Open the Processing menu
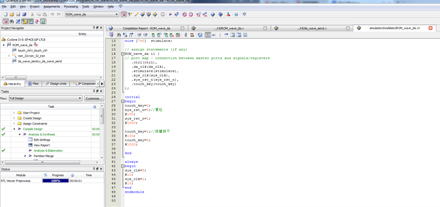The image size is (440, 207). click(x=71, y=6)
